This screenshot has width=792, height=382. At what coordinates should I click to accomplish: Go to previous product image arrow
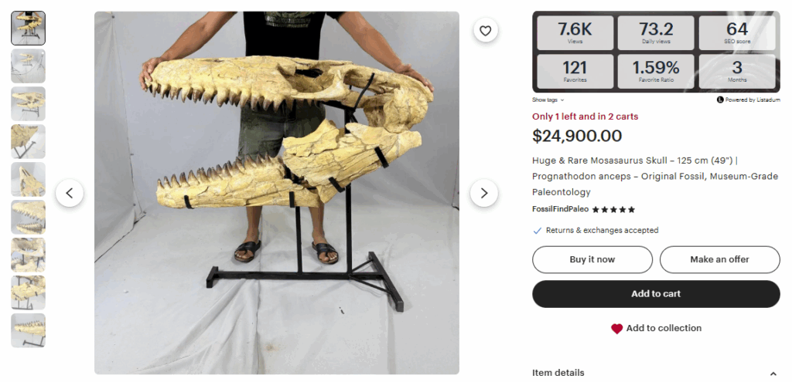(x=70, y=193)
